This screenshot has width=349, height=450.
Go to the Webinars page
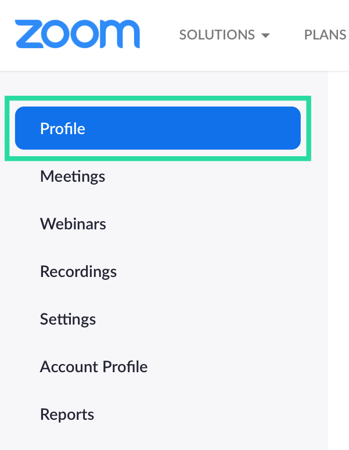pos(73,224)
